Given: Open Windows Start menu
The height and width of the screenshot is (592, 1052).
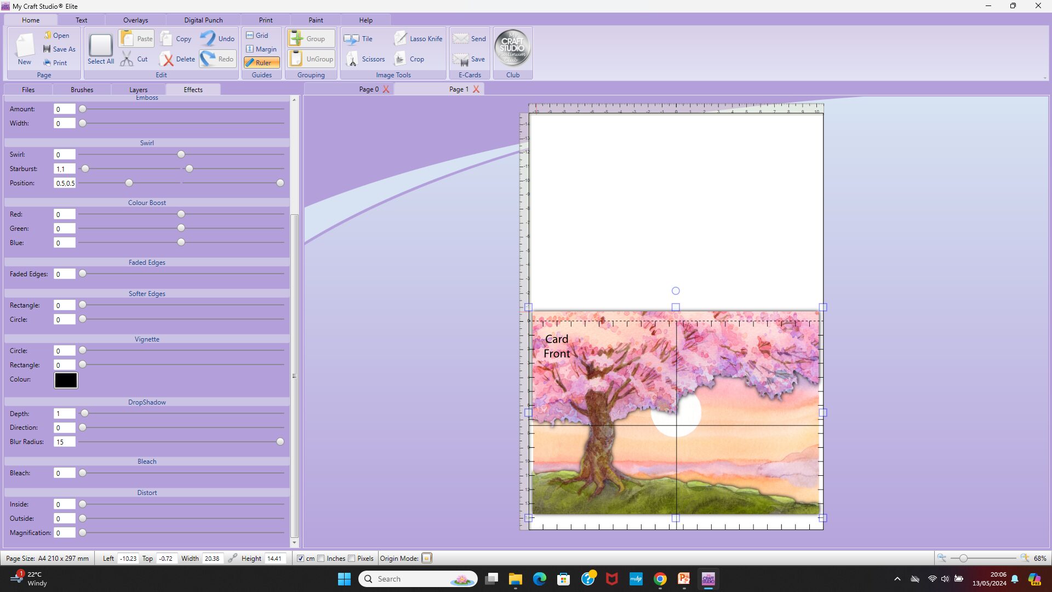Looking at the screenshot, I should click(x=344, y=579).
